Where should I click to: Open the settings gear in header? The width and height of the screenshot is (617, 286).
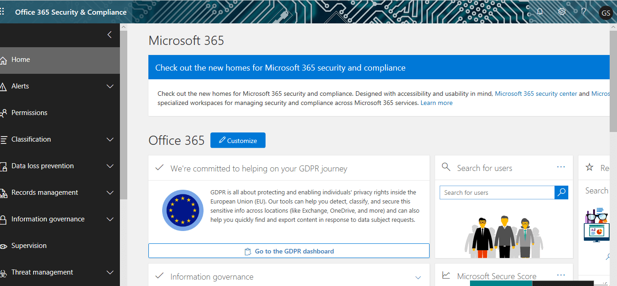click(x=562, y=12)
